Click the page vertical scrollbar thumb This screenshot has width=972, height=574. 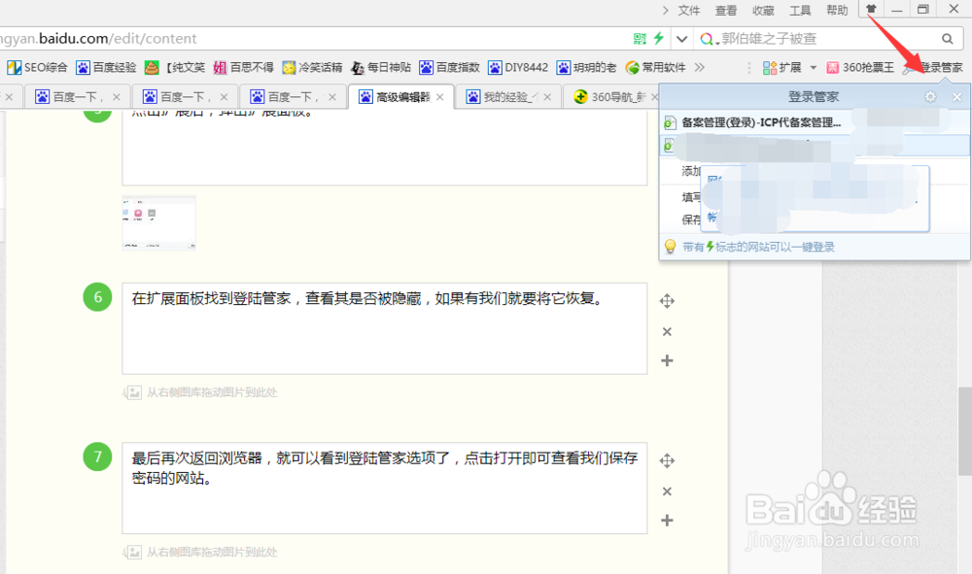(964, 431)
